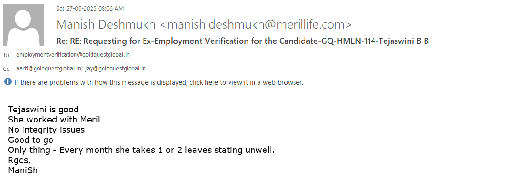Click the 'No integrity issues' line
The width and height of the screenshot is (530, 192).
[46, 130]
